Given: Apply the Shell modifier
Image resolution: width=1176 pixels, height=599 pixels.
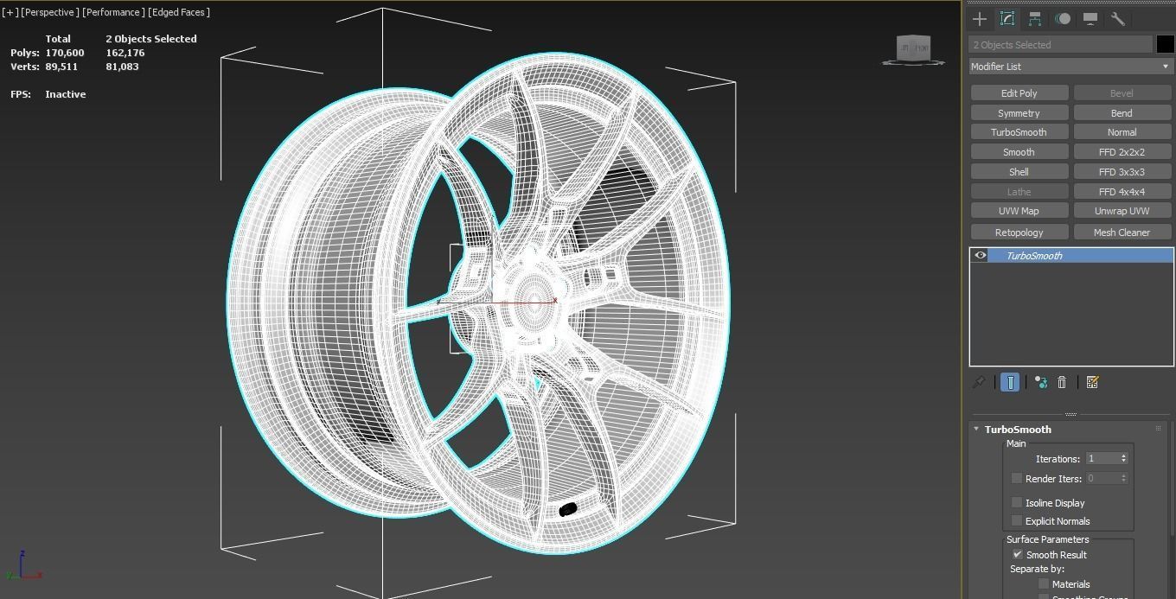Looking at the screenshot, I should pos(1019,171).
